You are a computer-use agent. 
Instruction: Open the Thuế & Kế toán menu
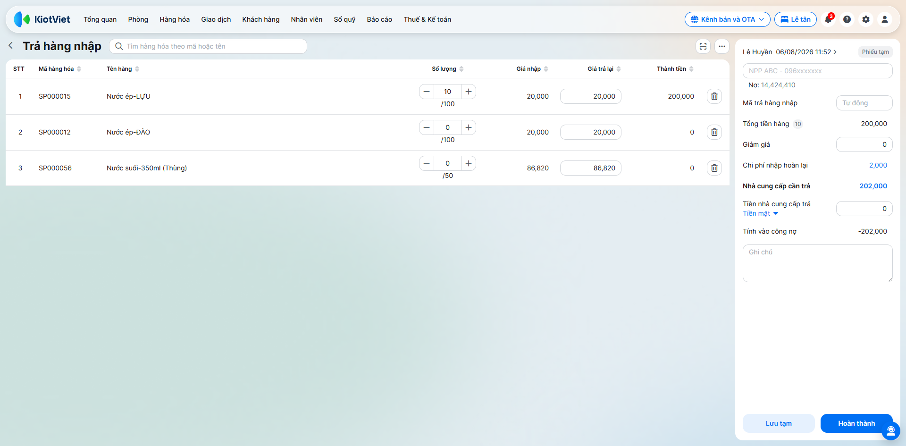click(428, 19)
